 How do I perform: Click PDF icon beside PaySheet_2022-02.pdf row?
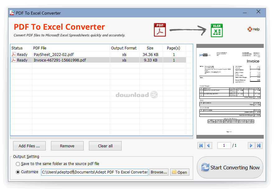[14, 54]
